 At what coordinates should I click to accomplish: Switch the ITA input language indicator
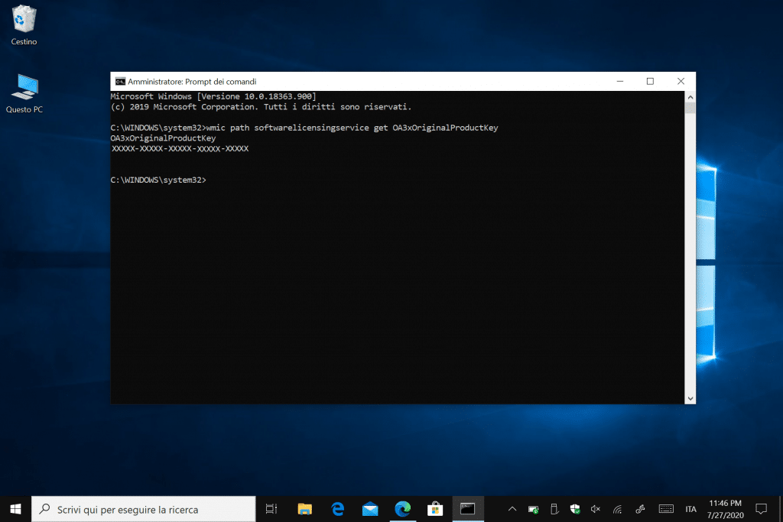coord(690,509)
